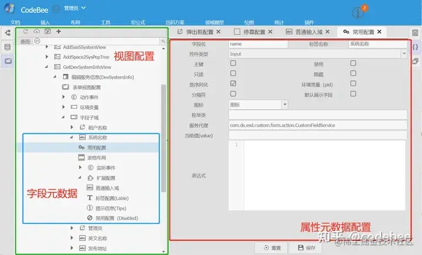Open the 文档 menu
Screen dimensions: 422x255
(15, 22)
